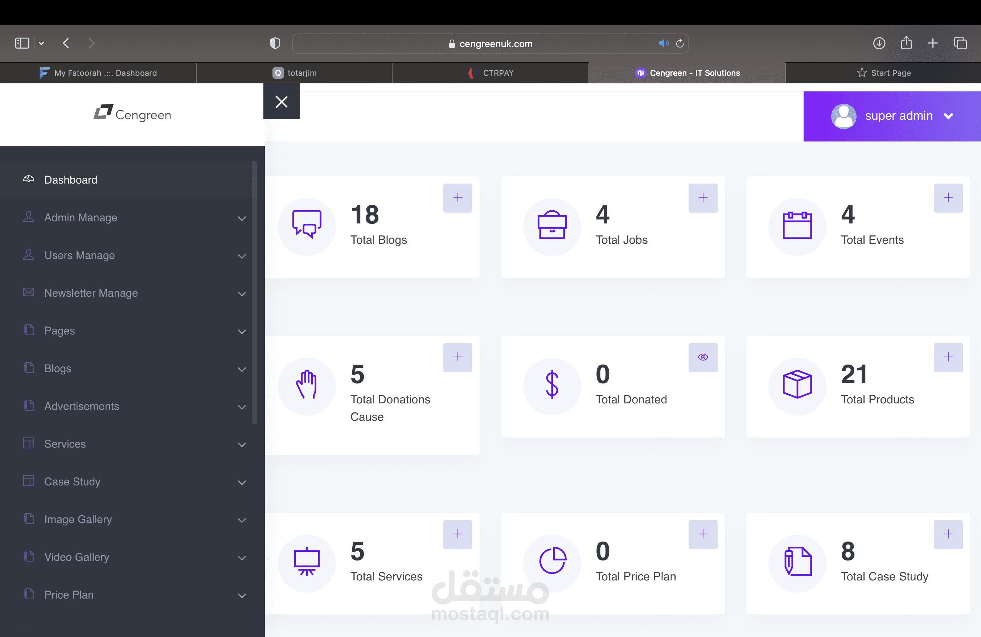
Task: Switch to the CTRPAY tab
Action: 490,73
